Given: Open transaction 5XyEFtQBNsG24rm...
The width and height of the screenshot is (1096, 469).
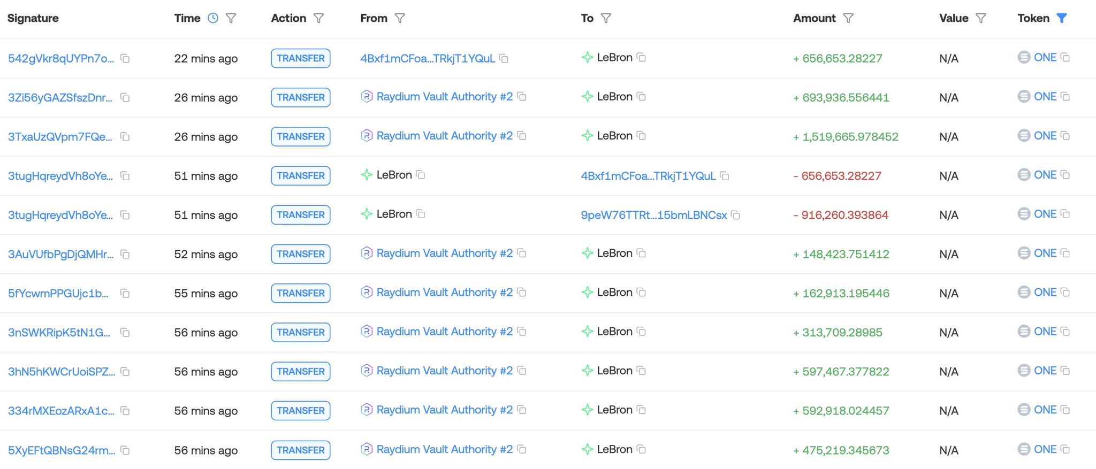Looking at the screenshot, I should click(x=61, y=450).
